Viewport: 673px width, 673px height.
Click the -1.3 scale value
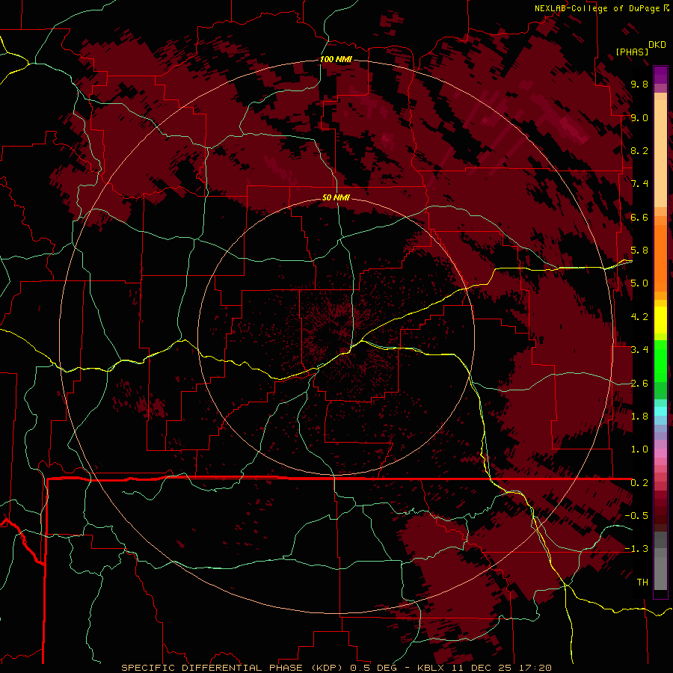click(636, 549)
